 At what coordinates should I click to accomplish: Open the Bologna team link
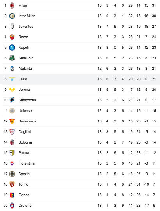click(x=25, y=142)
